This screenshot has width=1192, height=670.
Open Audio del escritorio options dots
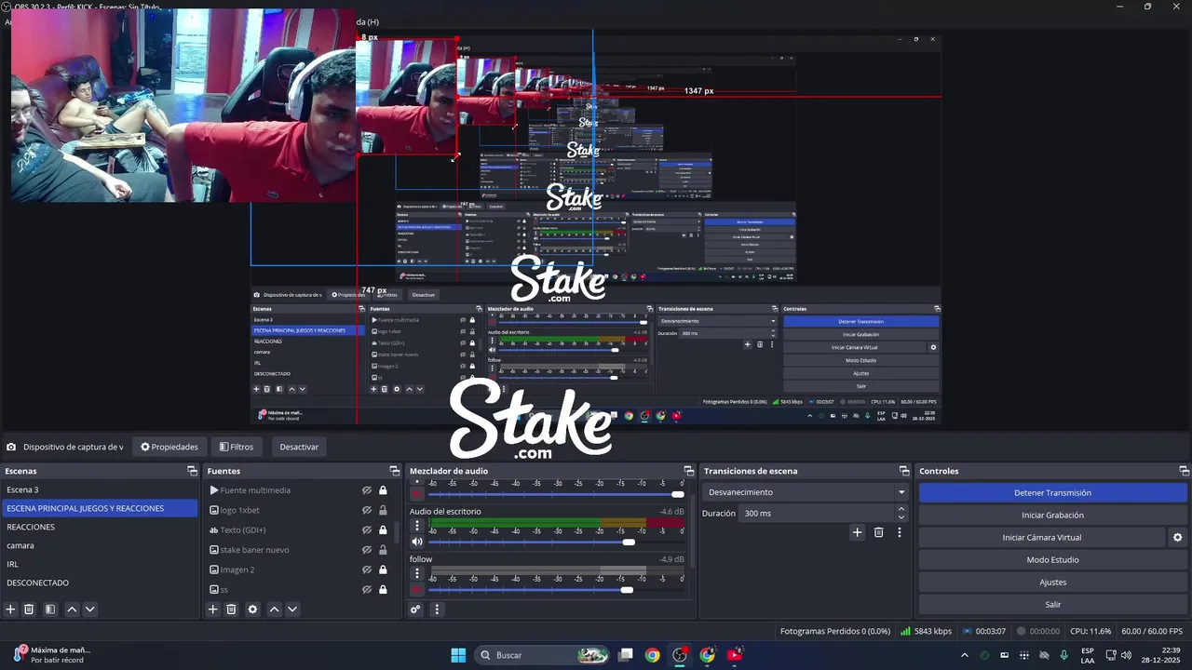click(x=417, y=526)
